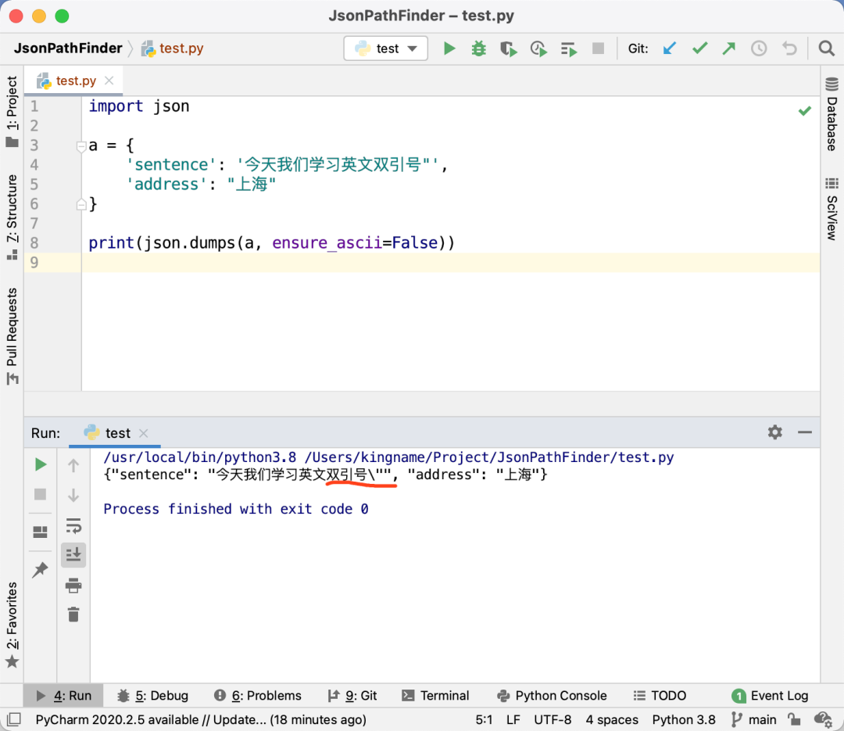The width and height of the screenshot is (844, 731).
Task: Click the 'Process finished with exit code 0' line
Action: pyautogui.click(x=236, y=509)
